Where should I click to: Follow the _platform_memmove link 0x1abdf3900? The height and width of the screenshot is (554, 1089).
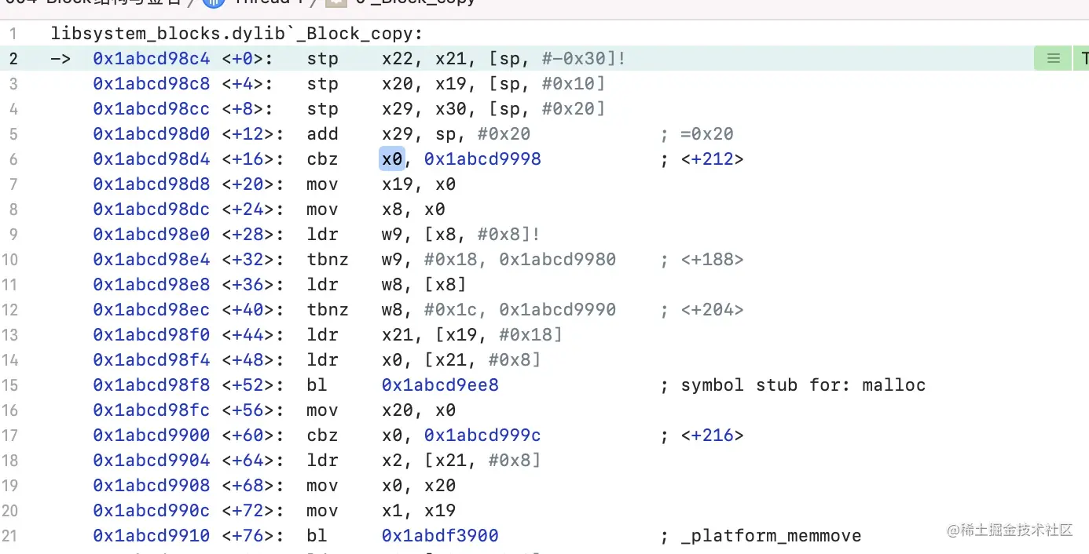440,536
